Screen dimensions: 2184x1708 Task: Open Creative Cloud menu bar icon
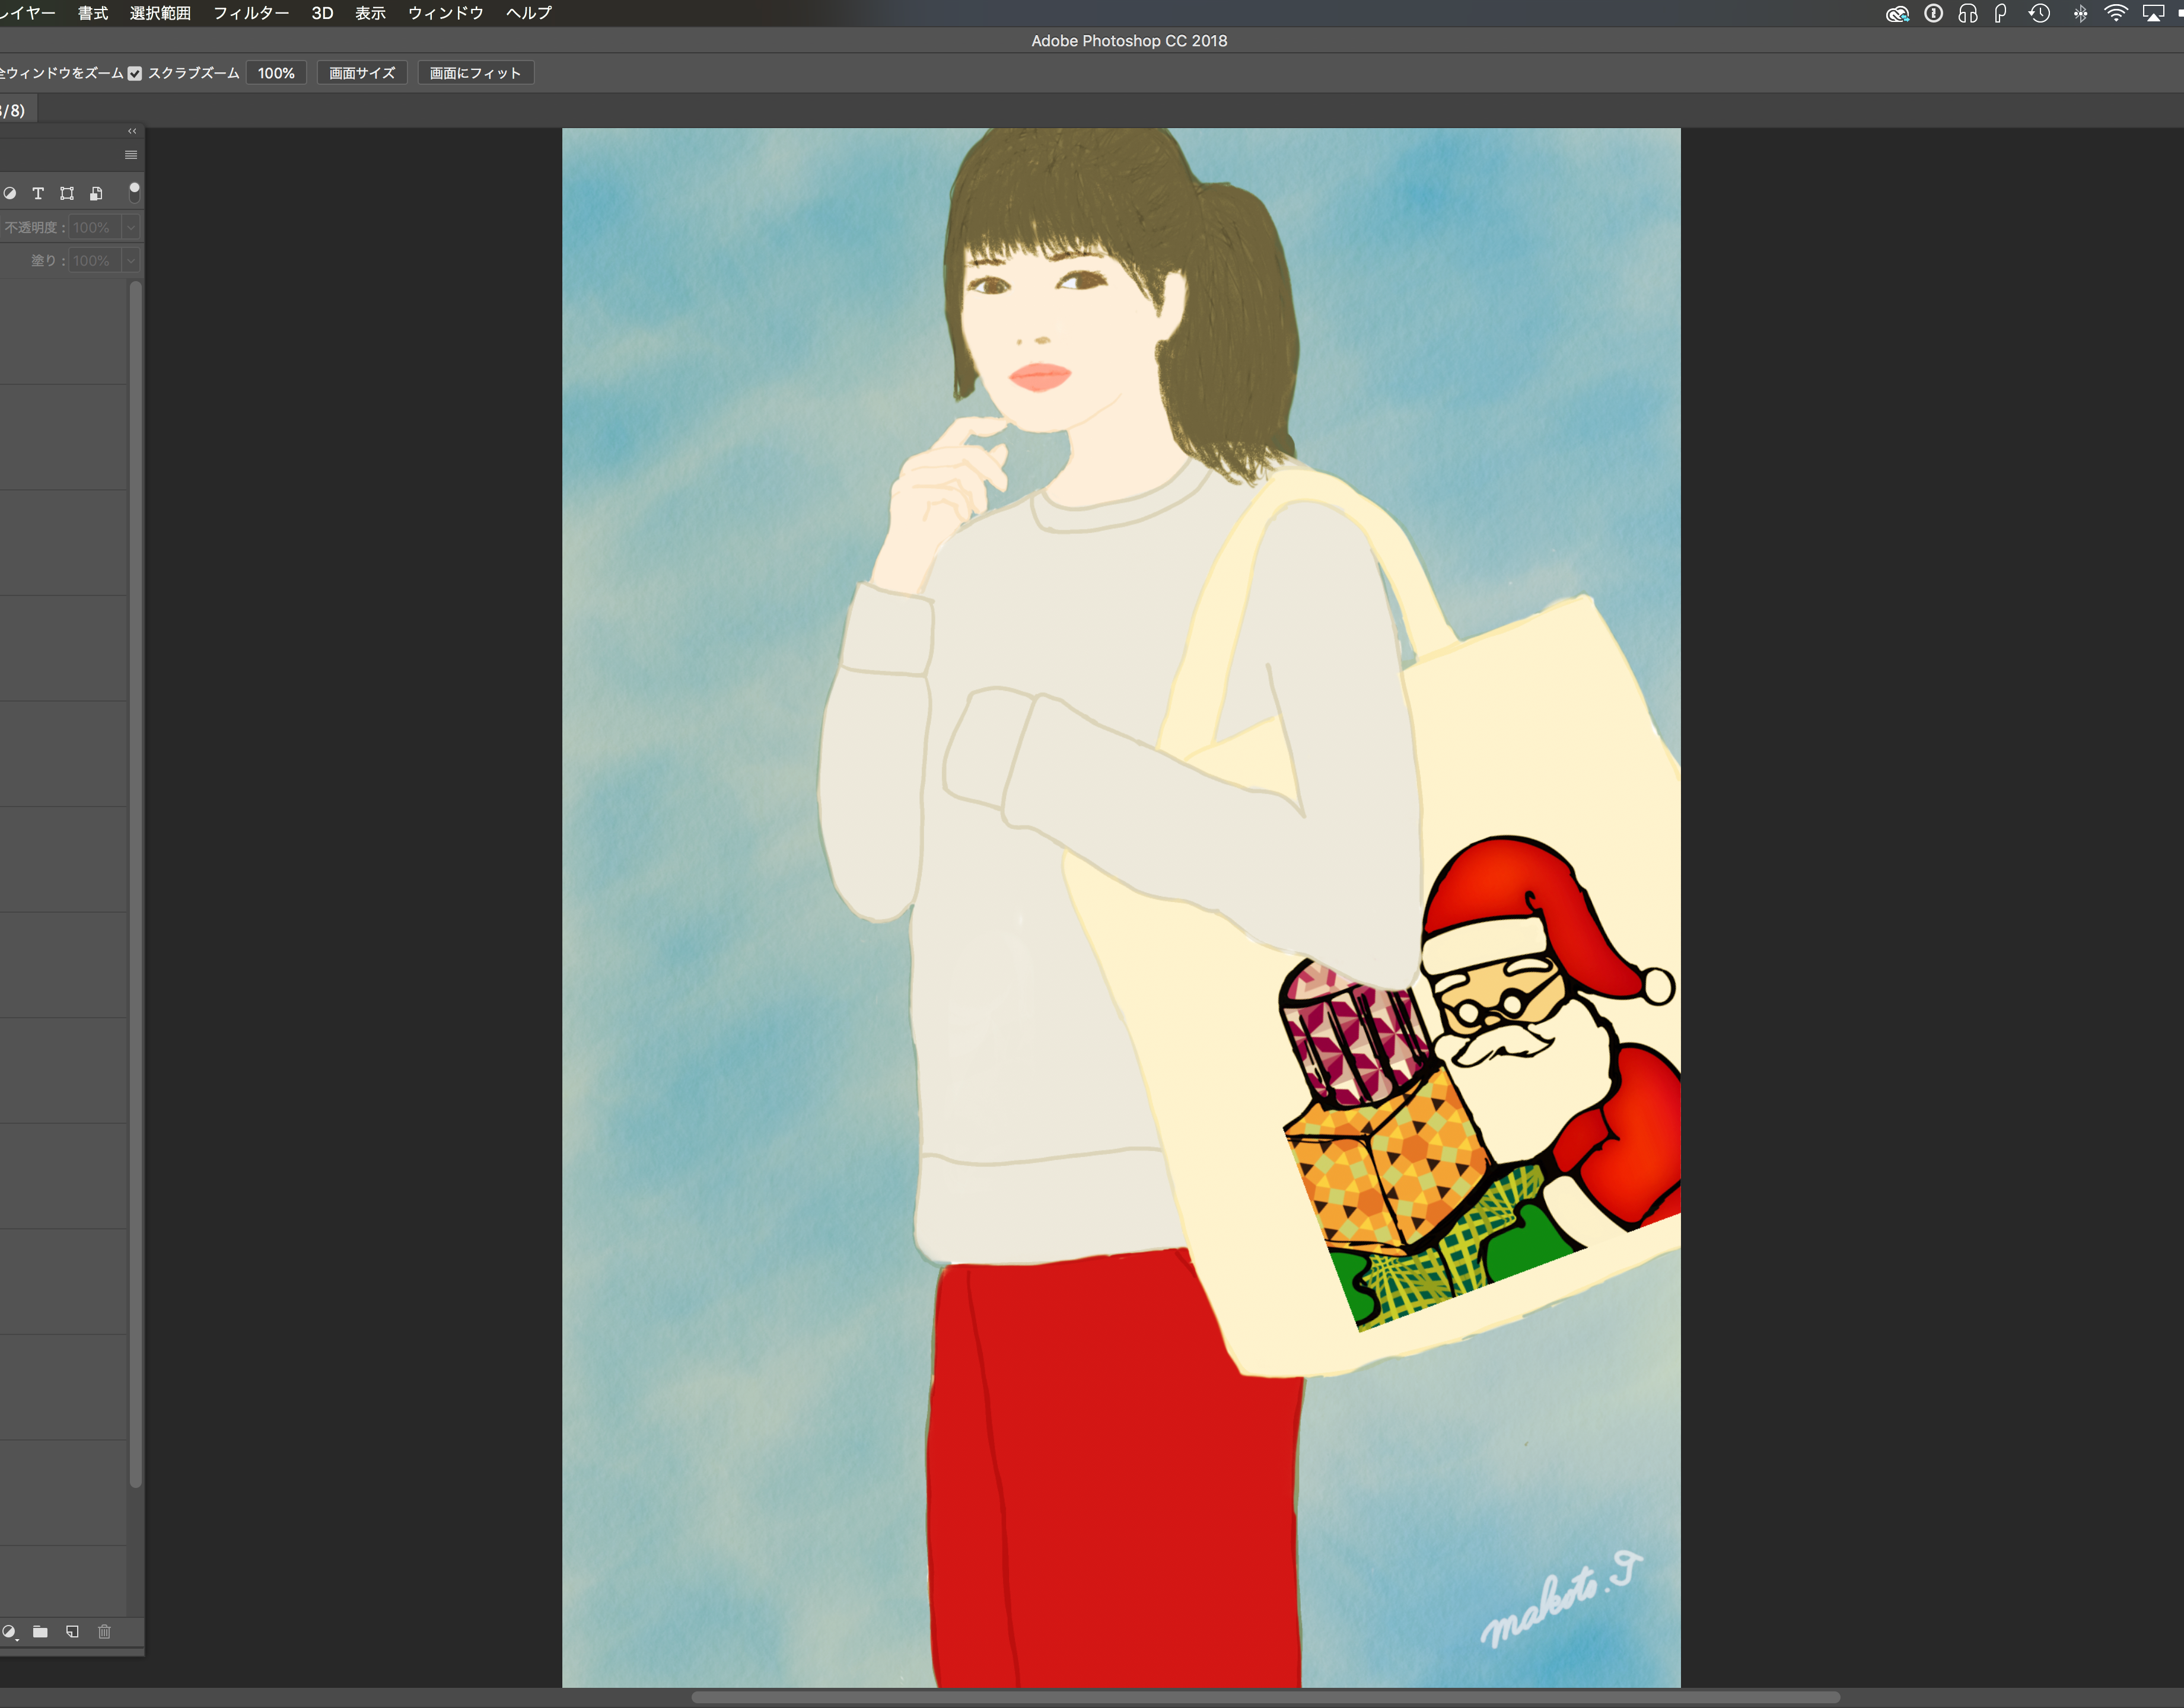pos(1897,13)
